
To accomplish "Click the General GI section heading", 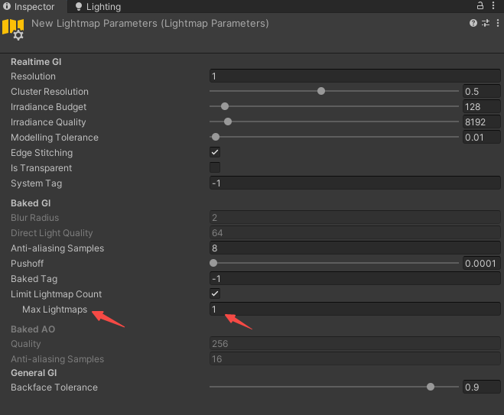I will [34, 373].
